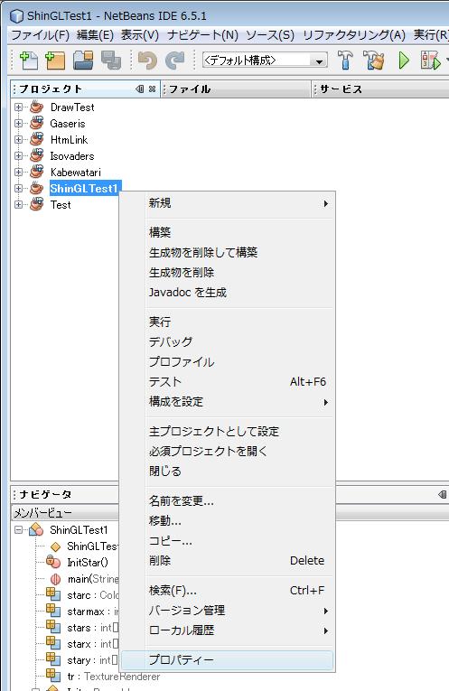Image resolution: width=449 pixels, height=691 pixels.
Task: Open the ソース(S) menu
Action: click(x=269, y=35)
